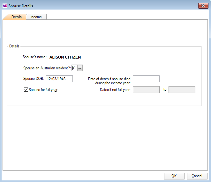Confirm with the OK button

coord(174,176)
